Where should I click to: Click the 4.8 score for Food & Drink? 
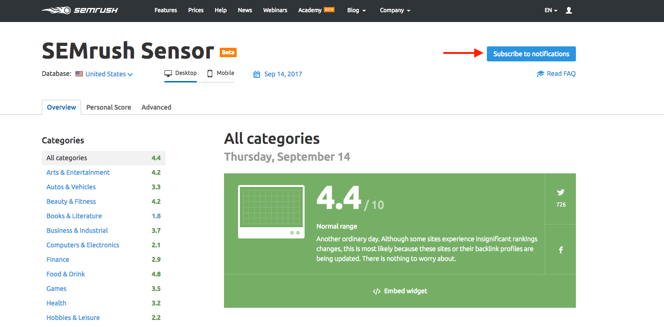[156, 274]
